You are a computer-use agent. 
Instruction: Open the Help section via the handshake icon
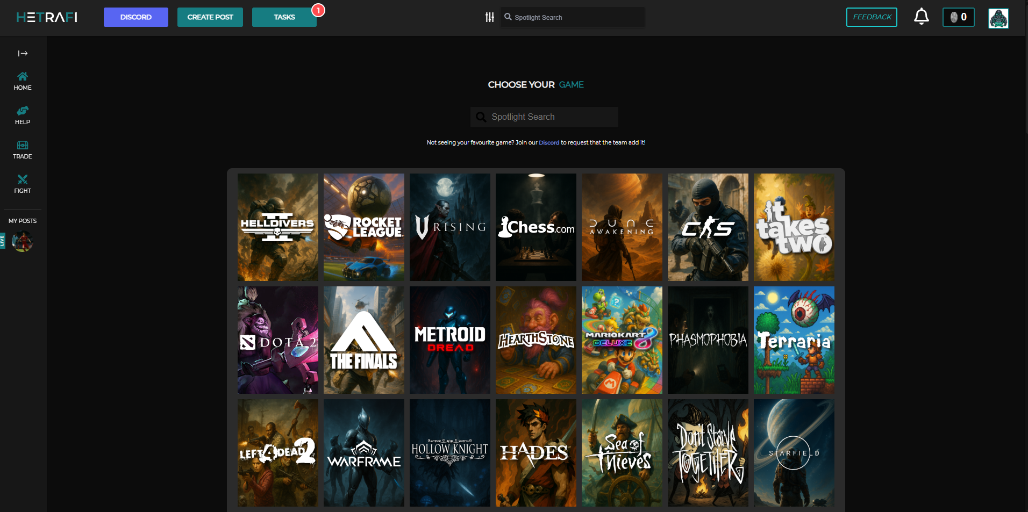click(22, 115)
